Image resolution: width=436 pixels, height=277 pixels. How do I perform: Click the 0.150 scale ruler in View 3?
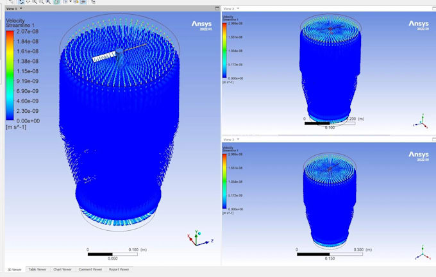[x=330, y=254]
